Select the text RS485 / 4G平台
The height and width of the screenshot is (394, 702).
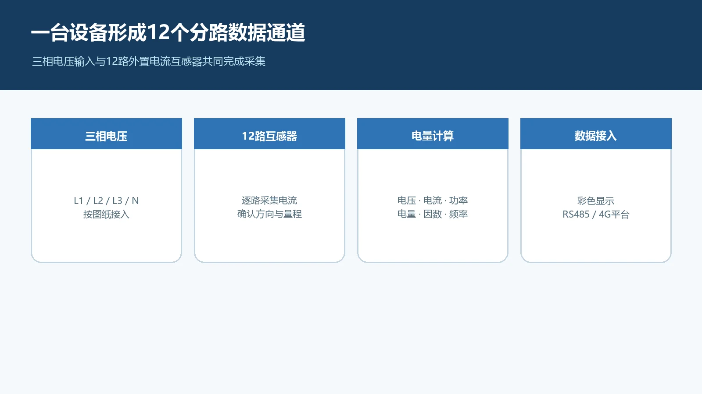point(596,214)
